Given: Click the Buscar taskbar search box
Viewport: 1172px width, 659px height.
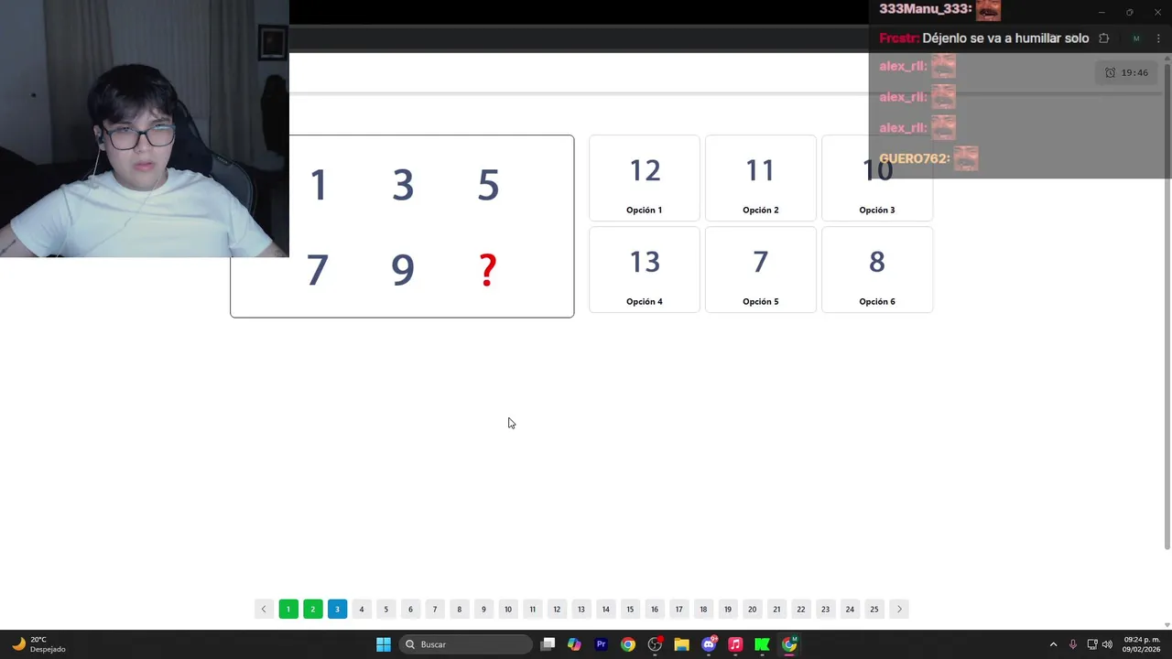Looking at the screenshot, I should tap(466, 644).
